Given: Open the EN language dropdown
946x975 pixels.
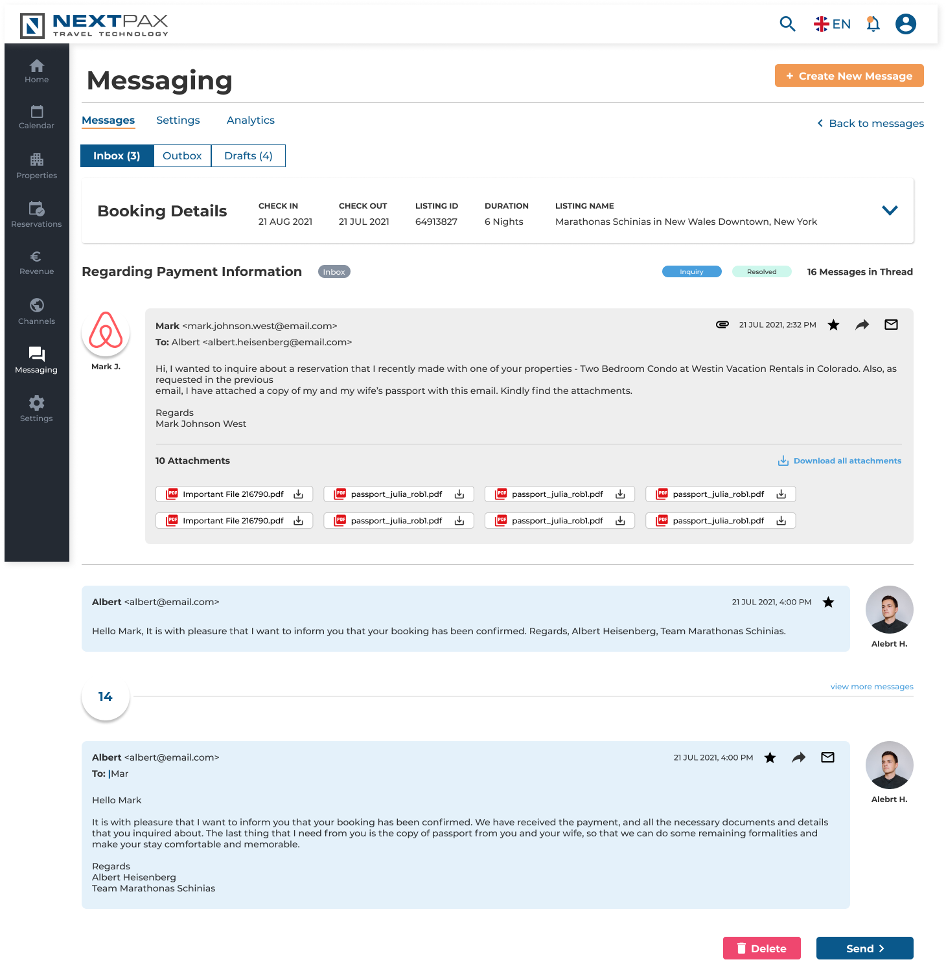Looking at the screenshot, I should (832, 23).
